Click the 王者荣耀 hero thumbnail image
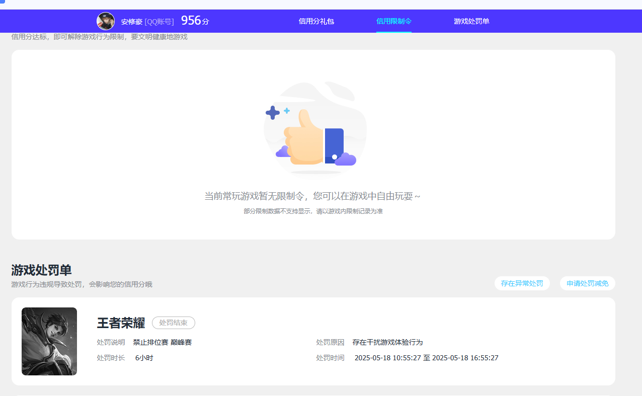 49,341
